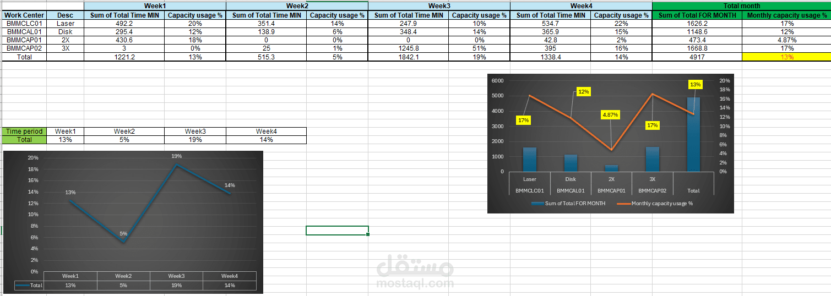The height and width of the screenshot is (296, 831).
Task: Select the monthly sum cell 1668.8
Action: [x=697, y=48]
